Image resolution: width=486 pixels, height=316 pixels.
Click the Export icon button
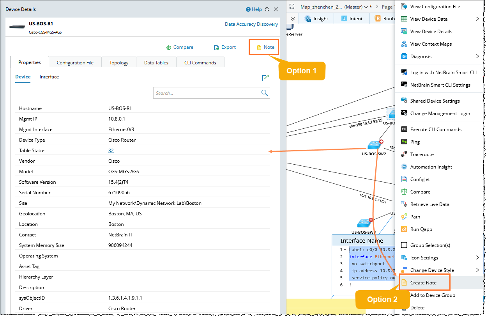[217, 48]
